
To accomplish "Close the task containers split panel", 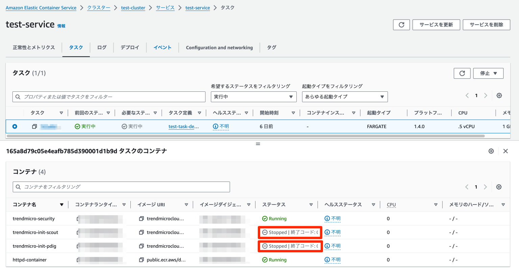I will (x=505, y=151).
